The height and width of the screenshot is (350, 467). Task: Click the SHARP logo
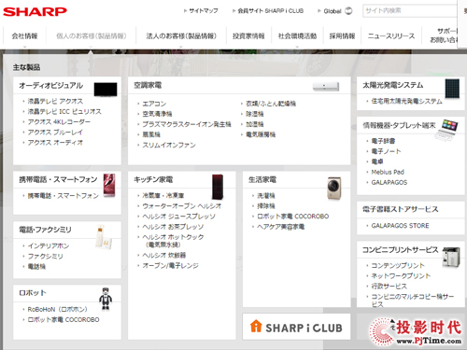pyautogui.click(x=35, y=12)
